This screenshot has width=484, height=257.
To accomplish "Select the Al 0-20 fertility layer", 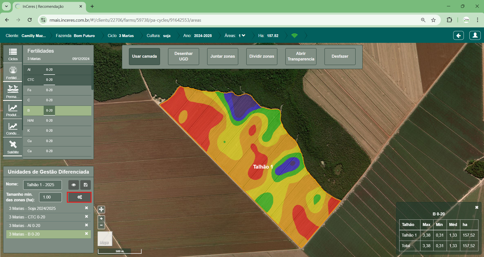I will tap(57, 70).
